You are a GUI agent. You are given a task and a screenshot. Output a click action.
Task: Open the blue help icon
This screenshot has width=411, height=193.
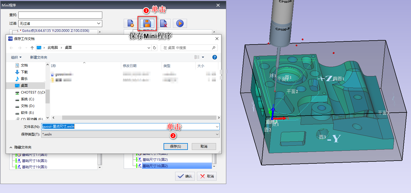point(214,57)
